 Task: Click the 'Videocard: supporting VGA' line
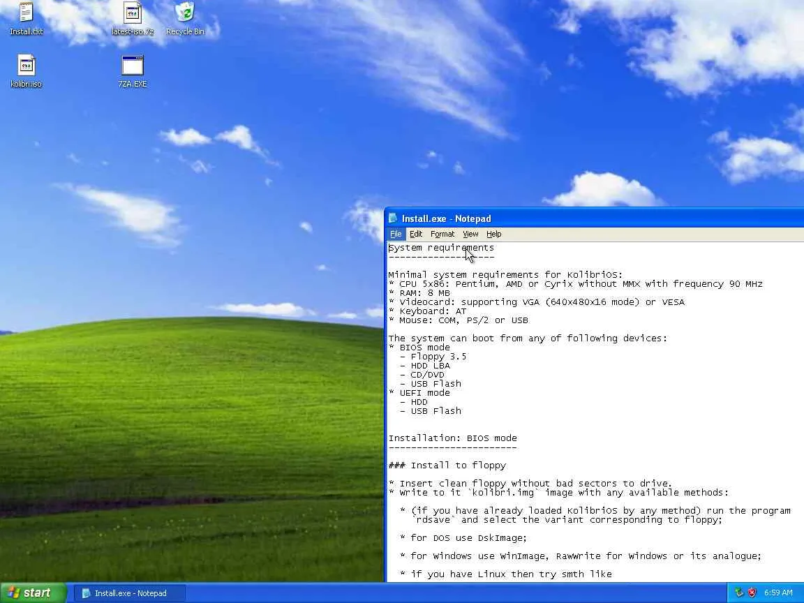(x=536, y=302)
